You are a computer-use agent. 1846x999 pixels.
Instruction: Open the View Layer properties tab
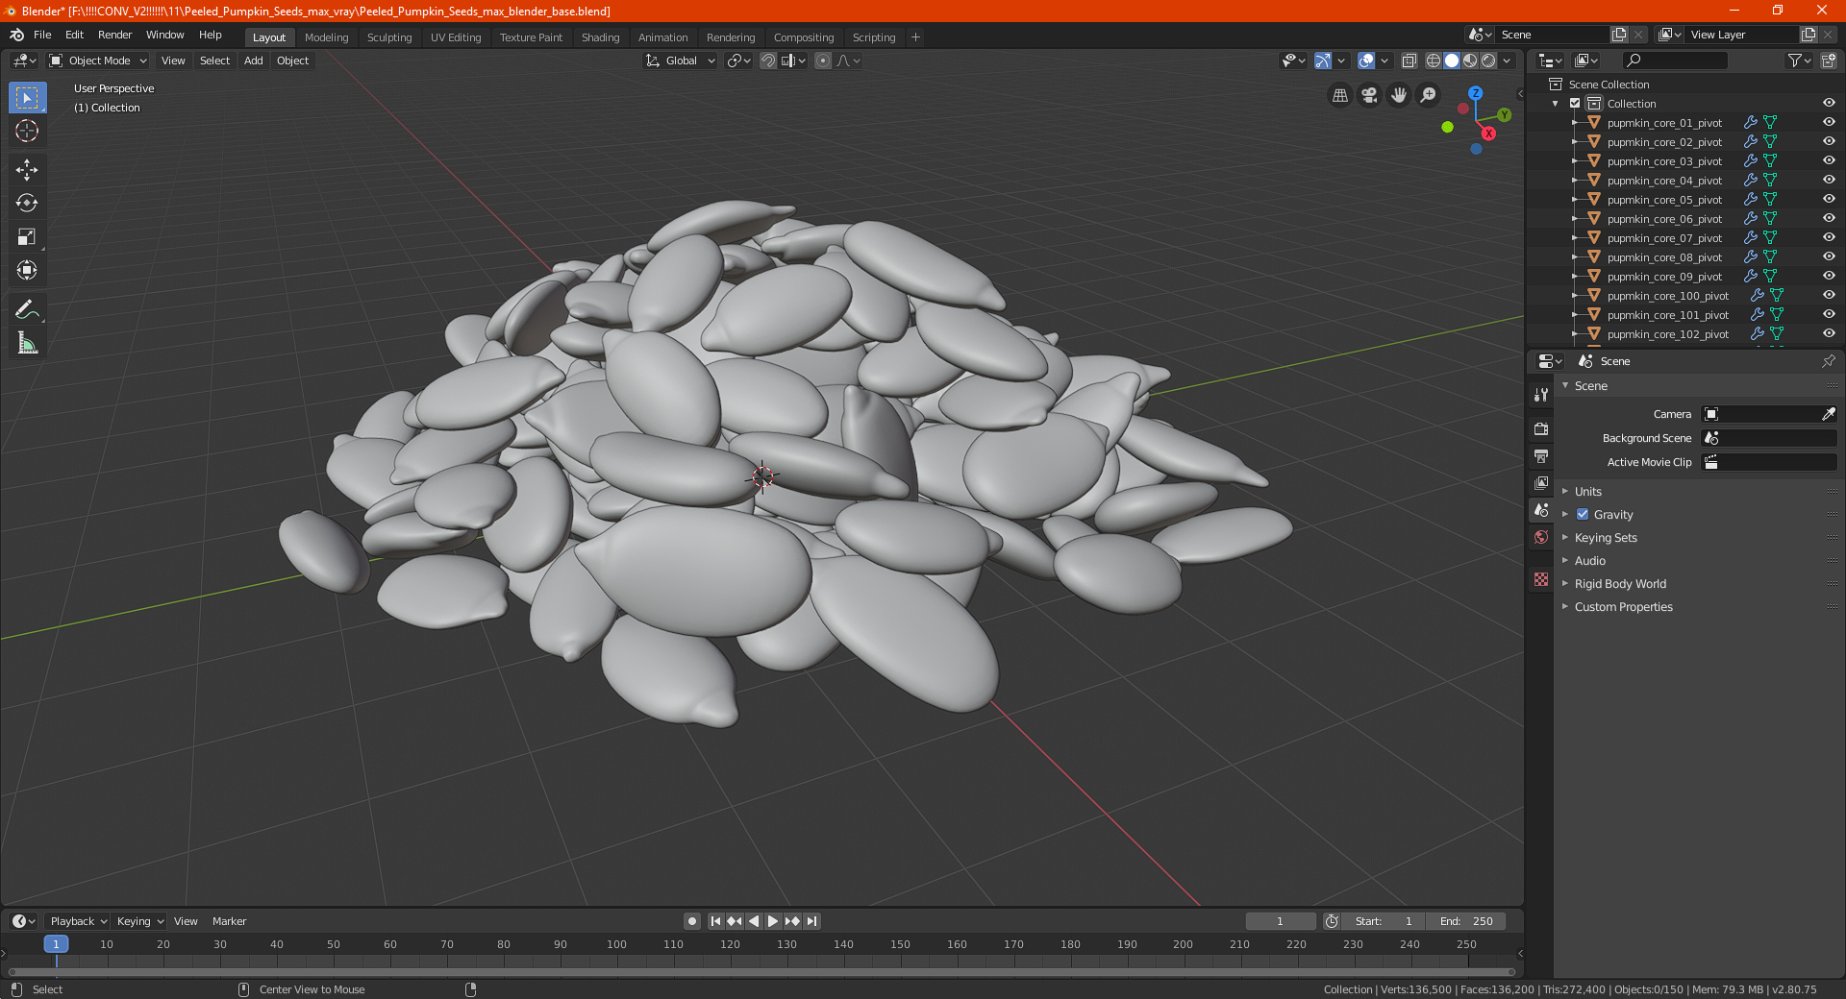pos(1541,482)
